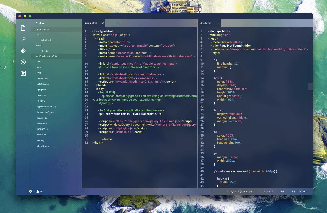The width and height of the screenshot is (327, 213).
Task: Click the right editor vertical scrollbar thumb
Action: pyautogui.click(x=310, y=86)
